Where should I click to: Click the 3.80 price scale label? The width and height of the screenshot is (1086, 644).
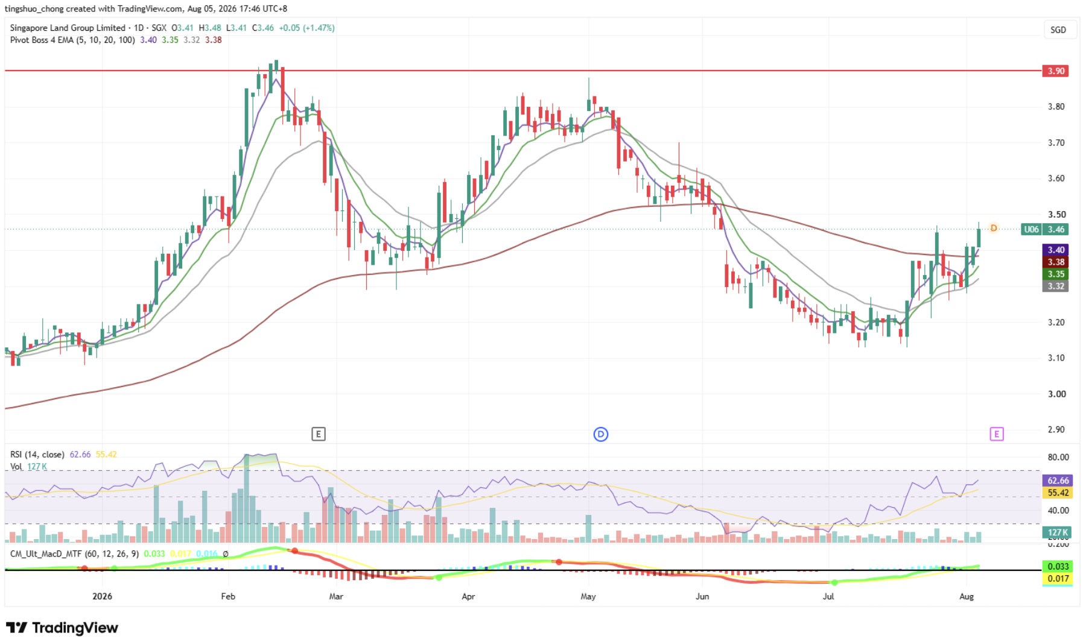pos(1056,107)
